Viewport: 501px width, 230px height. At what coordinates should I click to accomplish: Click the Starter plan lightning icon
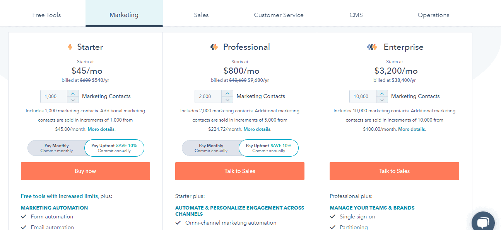click(70, 47)
